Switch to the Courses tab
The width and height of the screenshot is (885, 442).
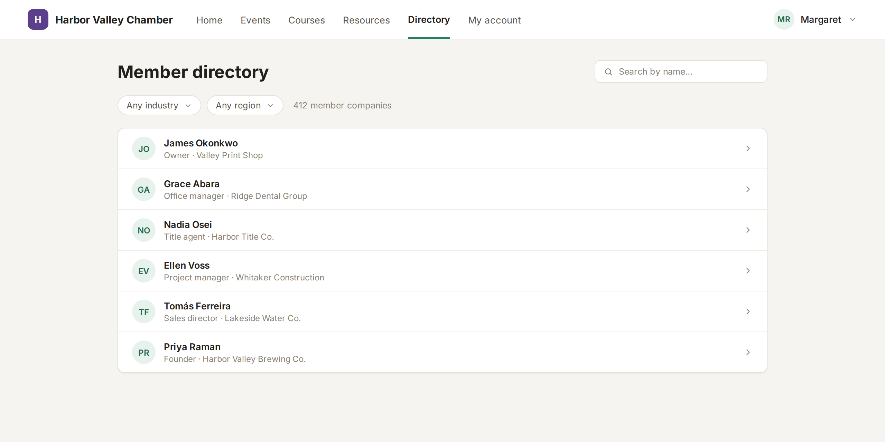(x=307, y=20)
